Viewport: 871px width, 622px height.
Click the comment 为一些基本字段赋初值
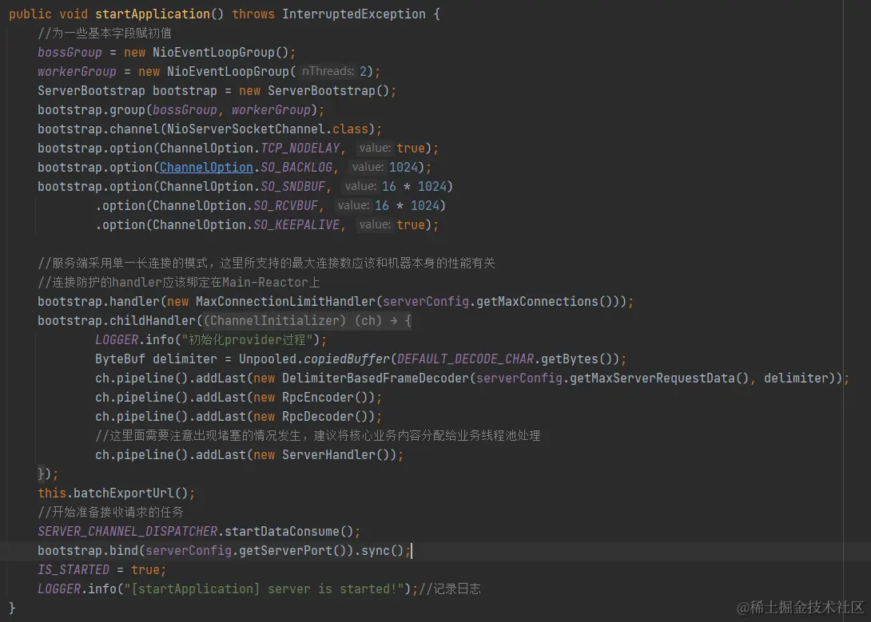pyautogui.click(x=105, y=34)
